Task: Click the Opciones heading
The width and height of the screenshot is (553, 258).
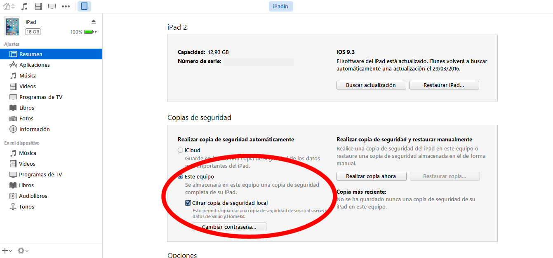Action: 182,255
